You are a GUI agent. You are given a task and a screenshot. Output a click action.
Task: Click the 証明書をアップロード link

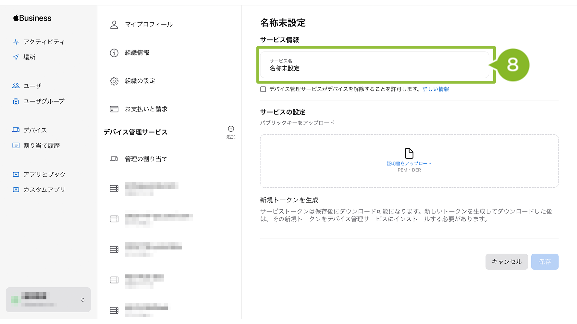pyautogui.click(x=409, y=164)
